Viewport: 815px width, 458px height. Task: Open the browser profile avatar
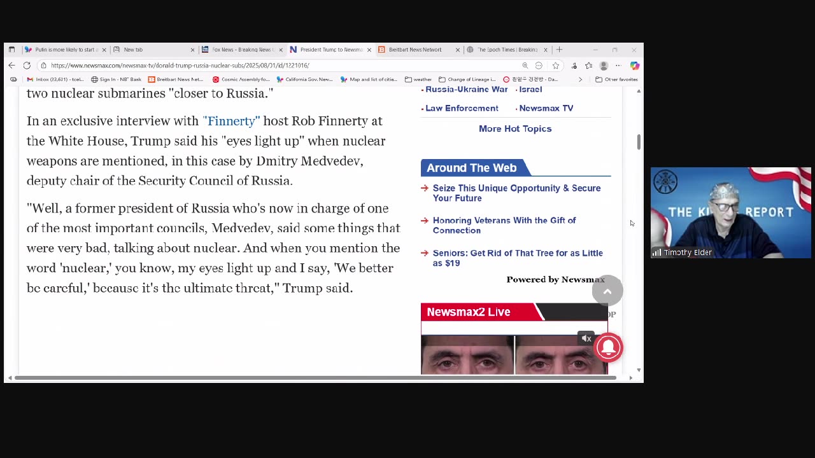pos(604,66)
